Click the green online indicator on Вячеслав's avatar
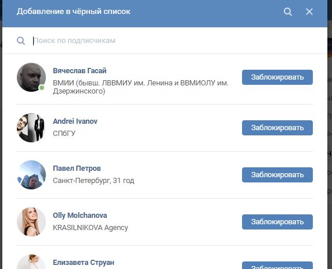This screenshot has height=269, width=332. click(x=42, y=87)
